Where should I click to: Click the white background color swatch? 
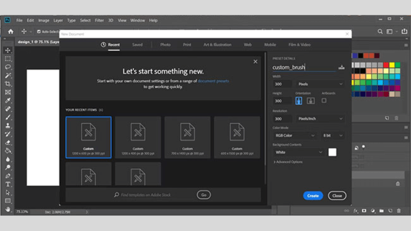pyautogui.click(x=332, y=152)
